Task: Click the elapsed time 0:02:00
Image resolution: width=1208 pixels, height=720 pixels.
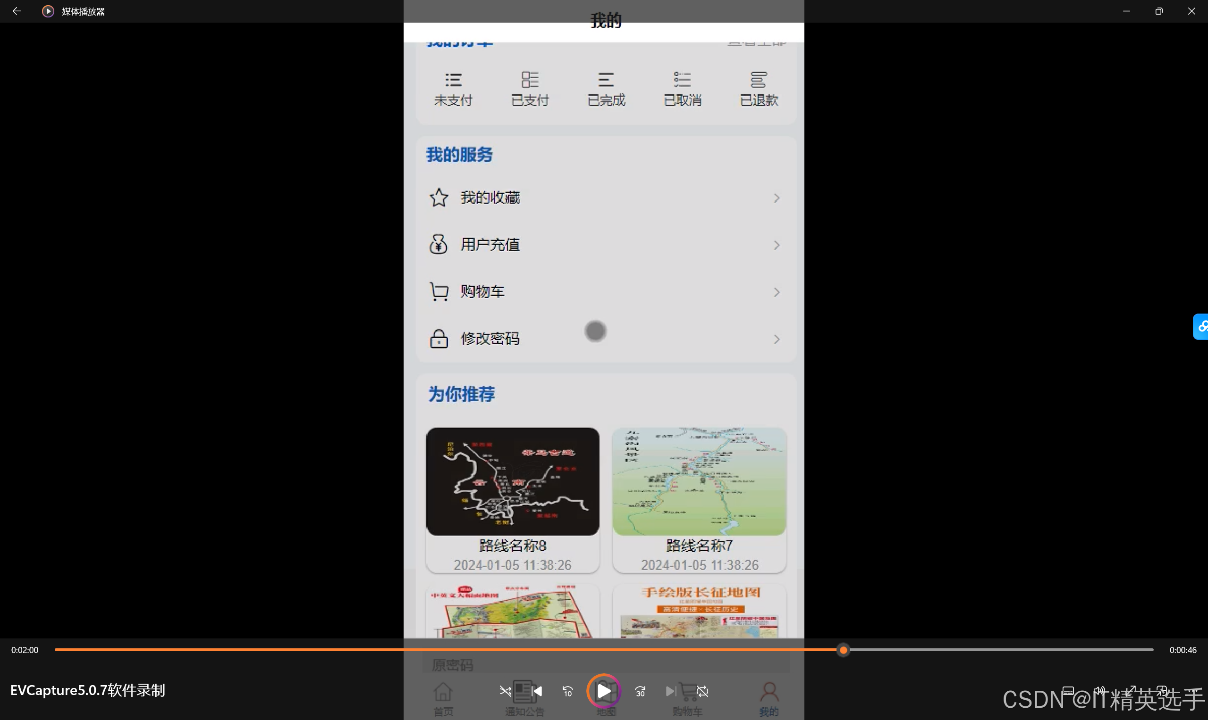Action: [25, 650]
